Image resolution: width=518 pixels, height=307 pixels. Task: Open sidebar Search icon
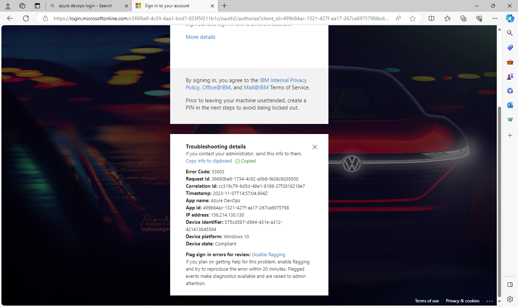click(x=510, y=33)
